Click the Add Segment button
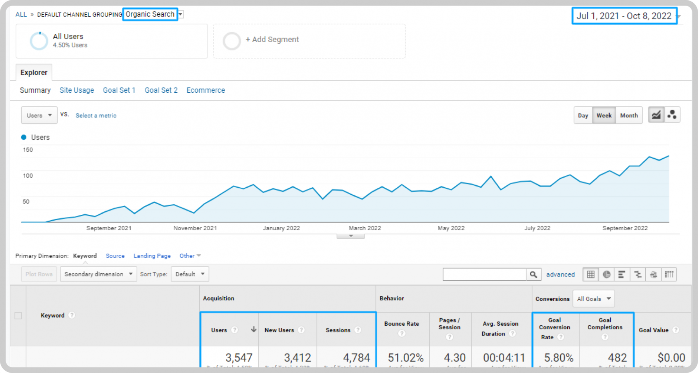 coord(272,40)
